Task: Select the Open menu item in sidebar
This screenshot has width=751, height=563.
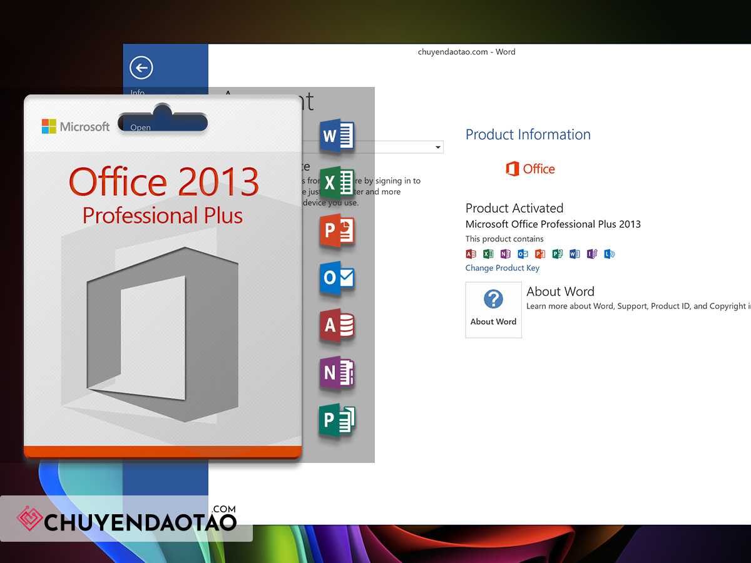Action: (140, 127)
